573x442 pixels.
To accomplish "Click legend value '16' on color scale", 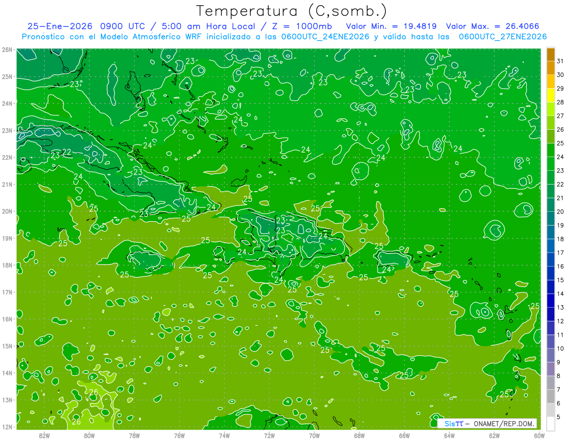I will click(561, 266).
